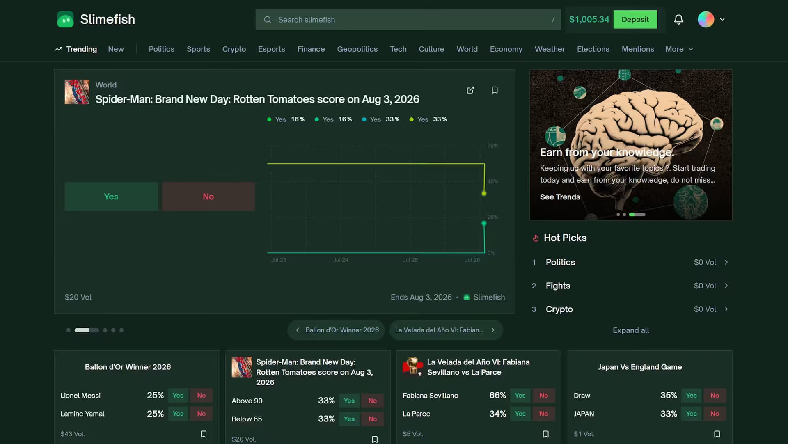This screenshot has height=444, width=788.
Task: Click the Spider-Man card thumbnail image
Action: point(242,367)
